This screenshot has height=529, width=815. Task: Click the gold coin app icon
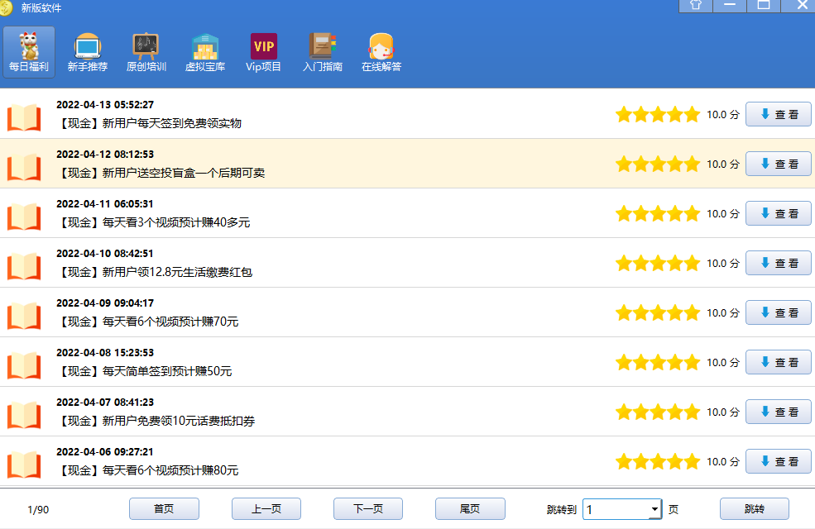point(5,7)
